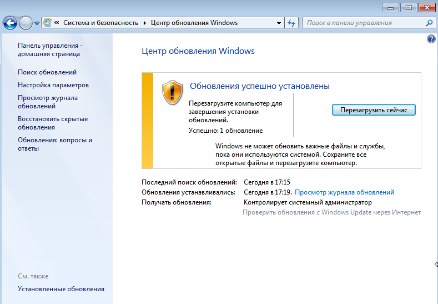438x304 pixels.
Task: Click the Обновления успешно установлены heading
Action: [x=260, y=86]
